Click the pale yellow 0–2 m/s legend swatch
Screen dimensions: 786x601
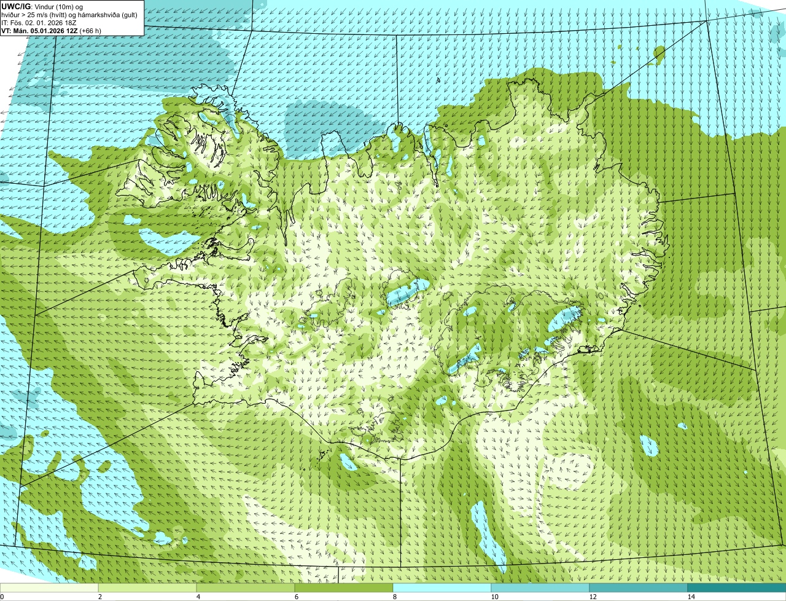click(49, 587)
